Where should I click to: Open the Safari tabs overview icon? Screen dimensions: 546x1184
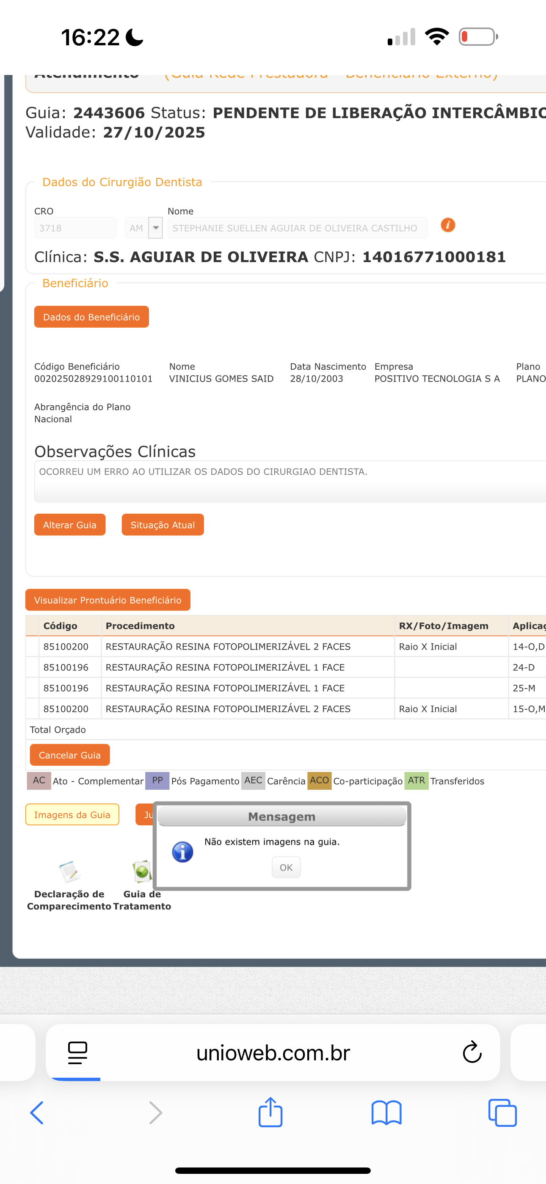pos(502,1113)
